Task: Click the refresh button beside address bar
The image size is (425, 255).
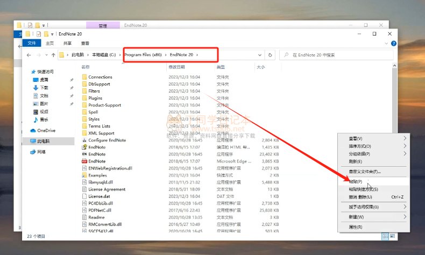Action: click(x=270, y=55)
